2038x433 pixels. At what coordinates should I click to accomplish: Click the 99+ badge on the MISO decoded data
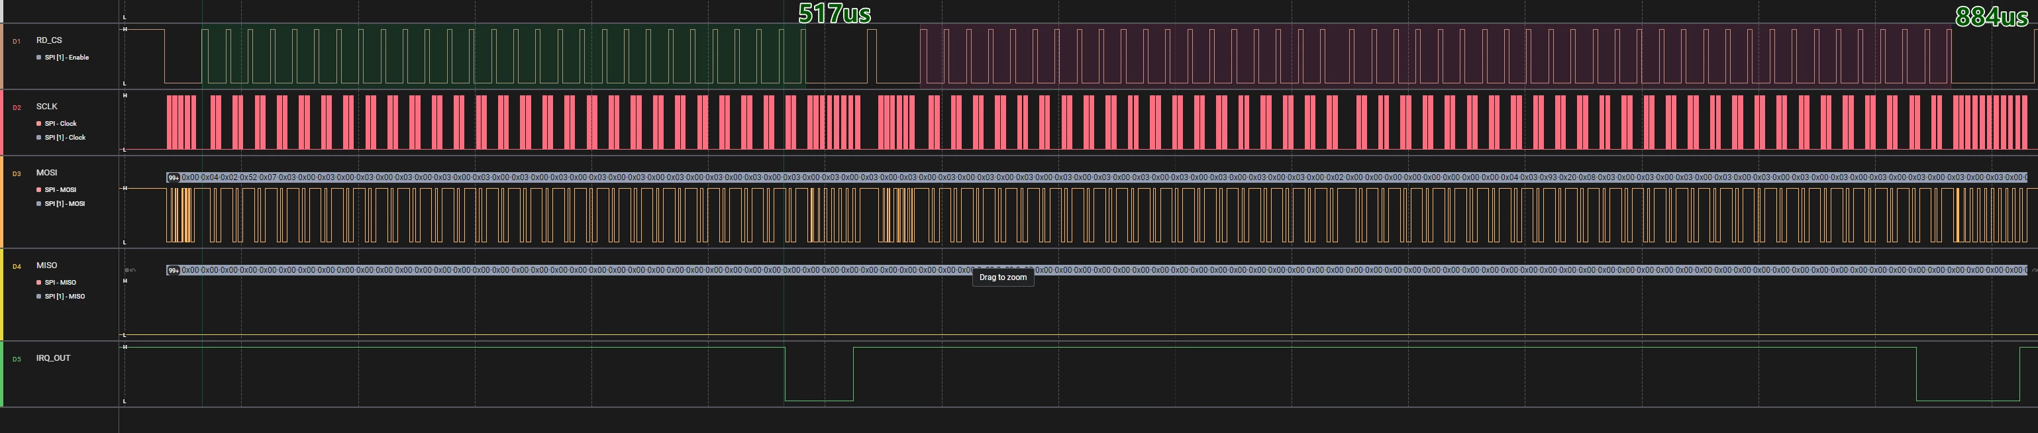point(174,270)
